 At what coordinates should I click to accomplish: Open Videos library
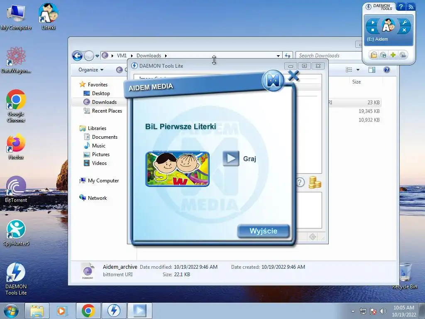[95, 163]
